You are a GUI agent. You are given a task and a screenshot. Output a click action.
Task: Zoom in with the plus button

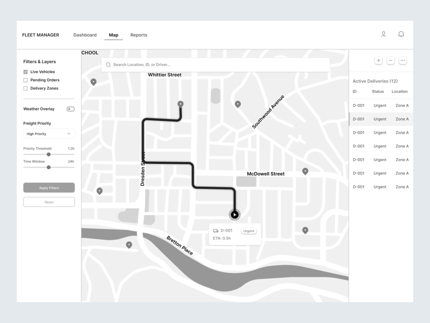point(378,61)
